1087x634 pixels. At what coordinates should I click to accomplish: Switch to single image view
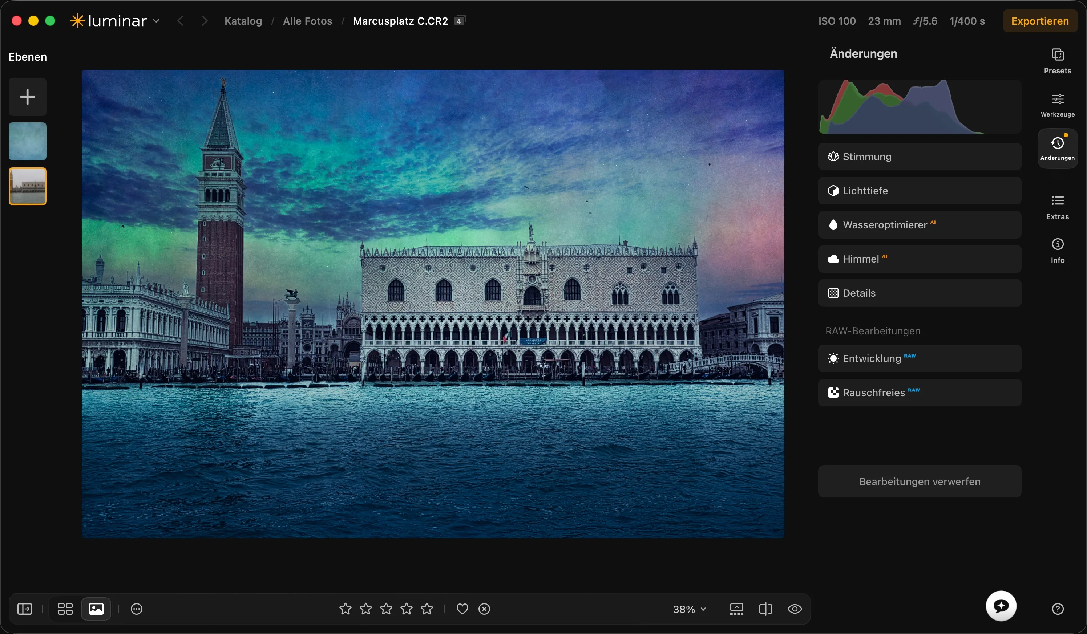tap(96, 609)
